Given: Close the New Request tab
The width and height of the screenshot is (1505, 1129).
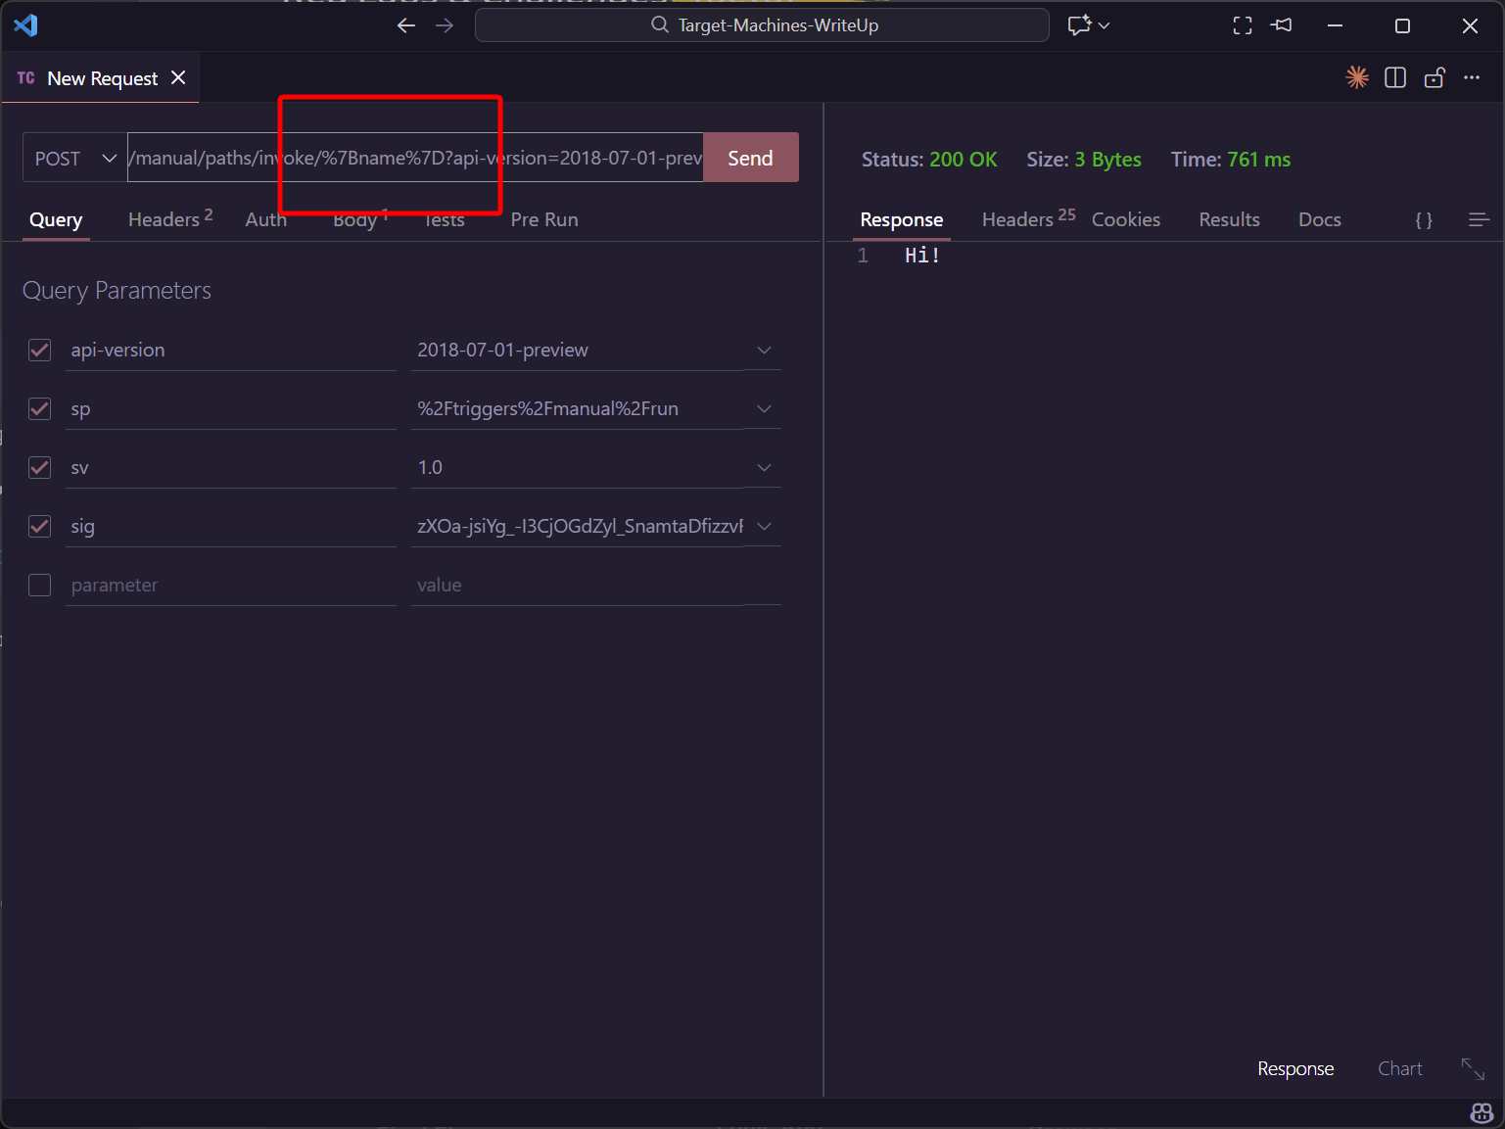Looking at the screenshot, I should point(178,78).
